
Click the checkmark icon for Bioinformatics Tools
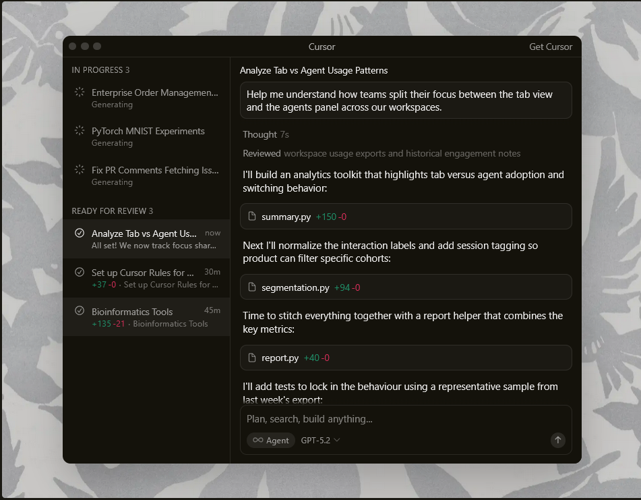click(80, 311)
